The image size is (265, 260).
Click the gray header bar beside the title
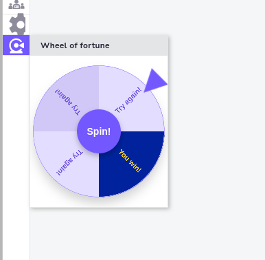pos(139,45)
